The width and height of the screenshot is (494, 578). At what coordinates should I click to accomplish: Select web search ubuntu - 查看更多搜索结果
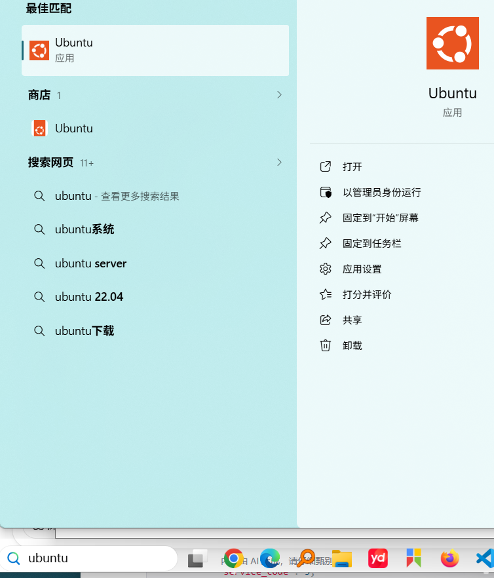tap(155, 196)
